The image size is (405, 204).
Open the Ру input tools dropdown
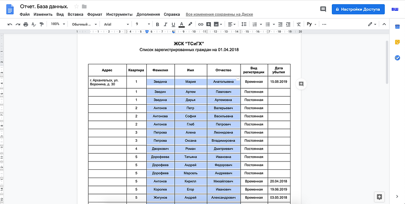311,24
